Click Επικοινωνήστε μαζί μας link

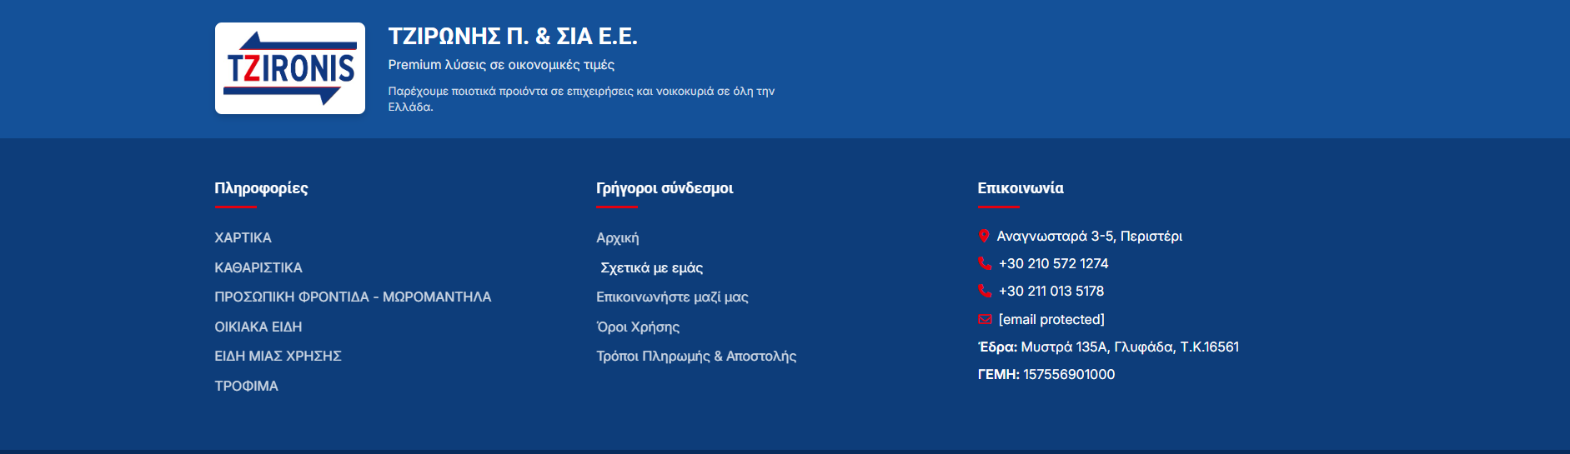(x=672, y=297)
